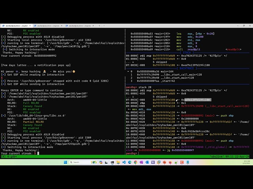
Task: Click '[Few days latter.... a notification pops up]'
Action: coord(36,65)
